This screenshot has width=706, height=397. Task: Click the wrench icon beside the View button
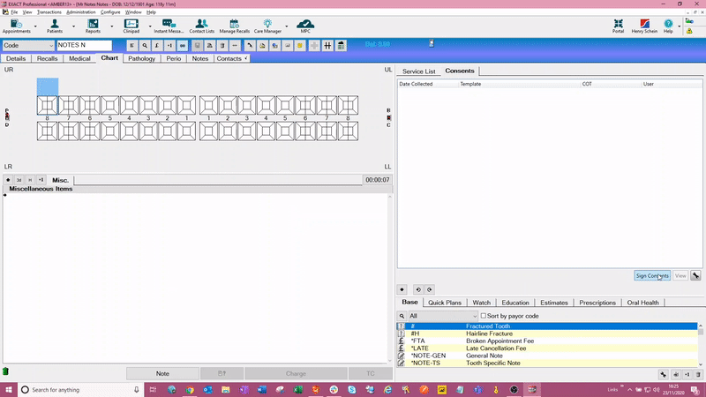(x=695, y=275)
